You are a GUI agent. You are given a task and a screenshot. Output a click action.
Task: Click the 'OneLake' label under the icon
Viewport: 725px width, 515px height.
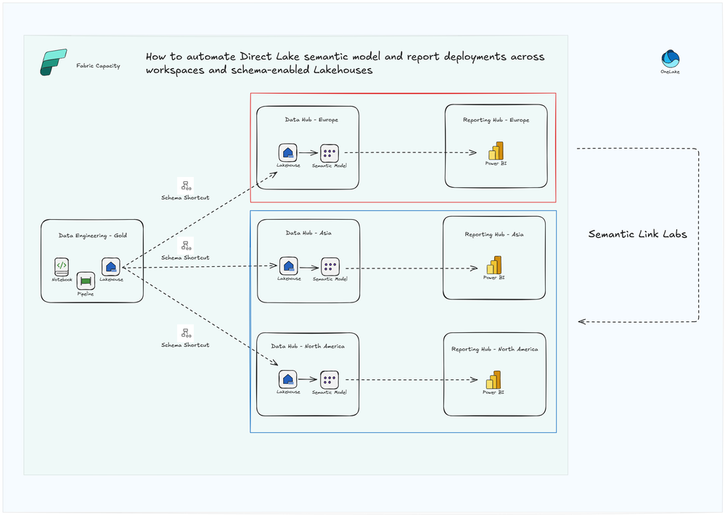click(x=670, y=72)
